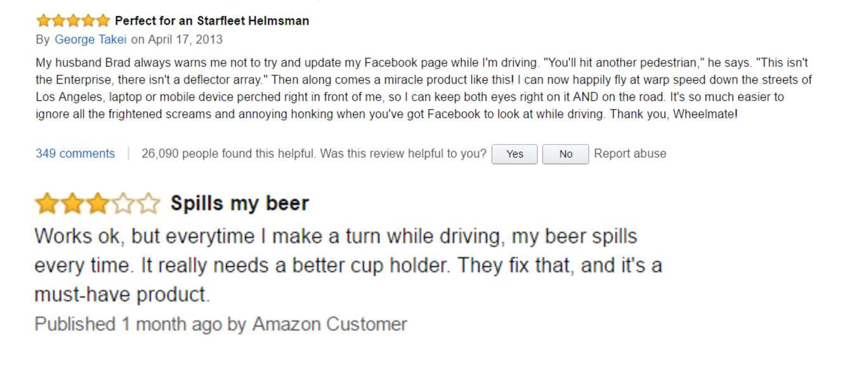Click the first star of the Spills my beer review
Image resolution: width=845 pixels, height=366 pixels.
(x=48, y=203)
